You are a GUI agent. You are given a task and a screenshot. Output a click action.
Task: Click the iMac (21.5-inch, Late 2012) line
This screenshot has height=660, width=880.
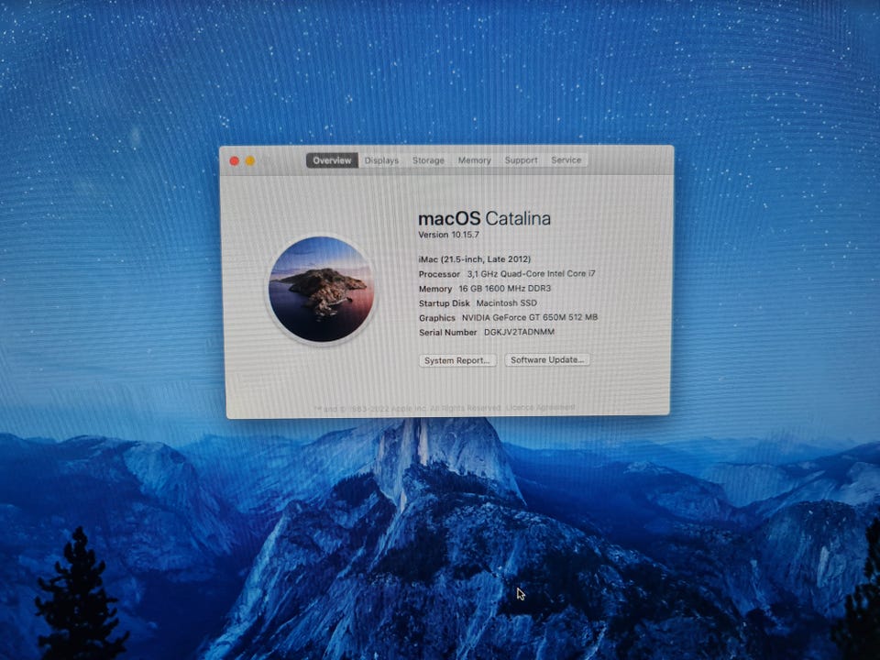[x=474, y=259]
